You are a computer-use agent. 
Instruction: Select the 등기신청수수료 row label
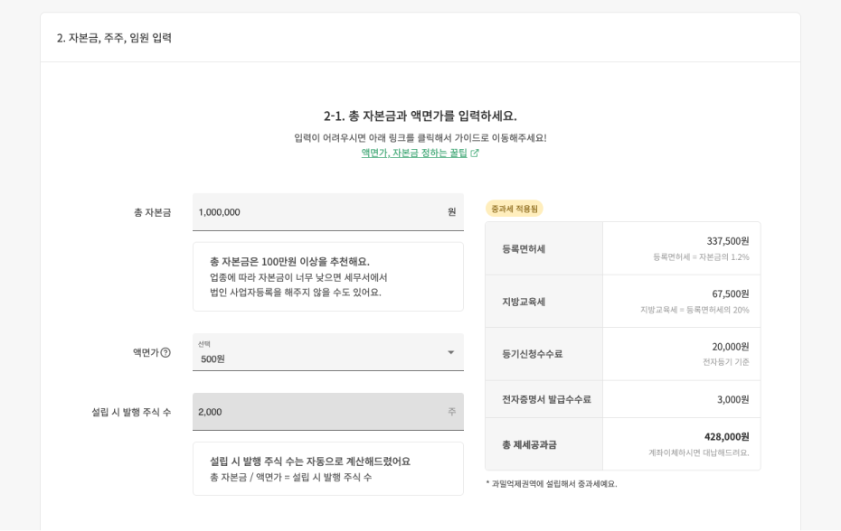pyautogui.click(x=533, y=354)
